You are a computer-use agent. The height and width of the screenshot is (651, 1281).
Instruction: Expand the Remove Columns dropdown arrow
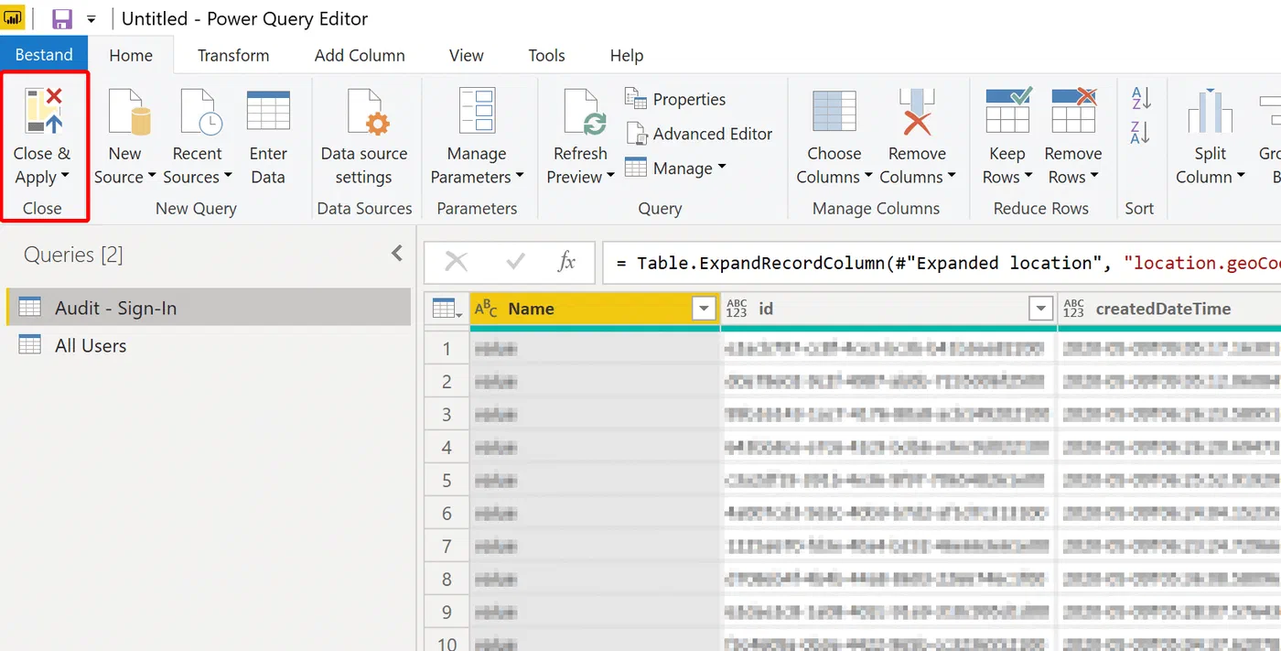(952, 178)
